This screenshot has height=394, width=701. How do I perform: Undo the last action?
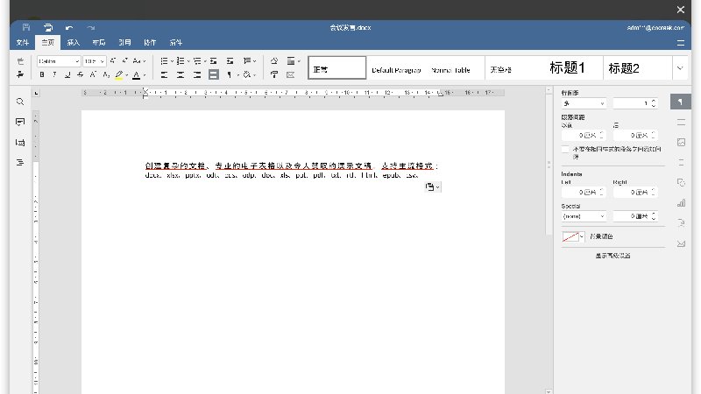coord(69,28)
